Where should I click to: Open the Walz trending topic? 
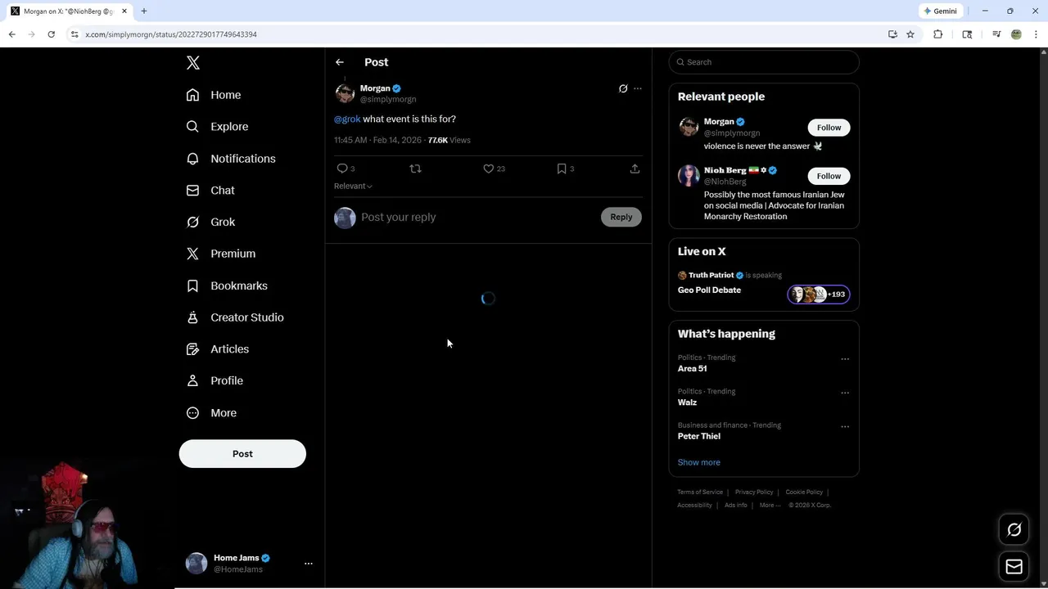click(687, 402)
